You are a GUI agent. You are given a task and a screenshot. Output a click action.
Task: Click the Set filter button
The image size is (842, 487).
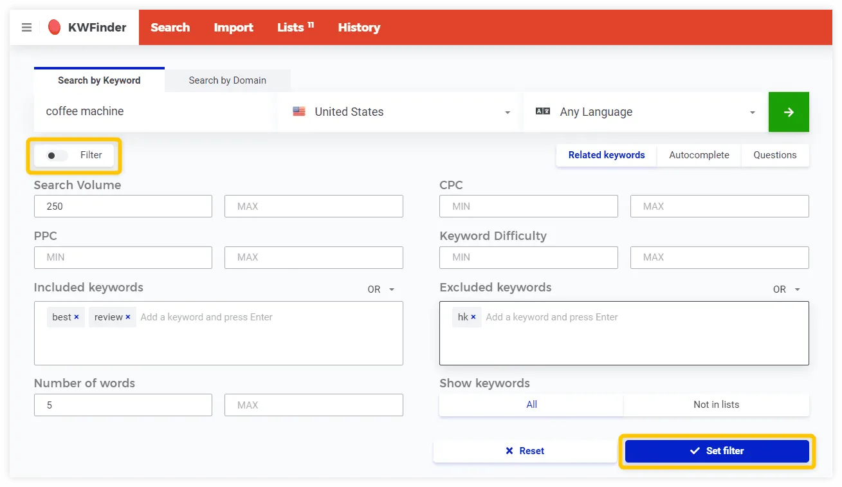717,451
